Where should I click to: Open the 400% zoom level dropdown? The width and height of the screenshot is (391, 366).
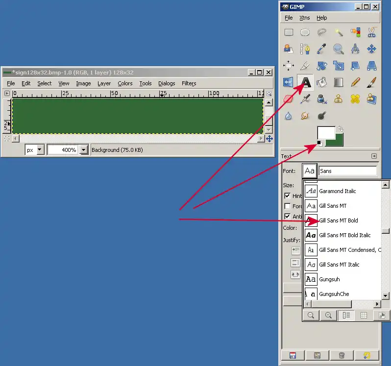click(83, 150)
